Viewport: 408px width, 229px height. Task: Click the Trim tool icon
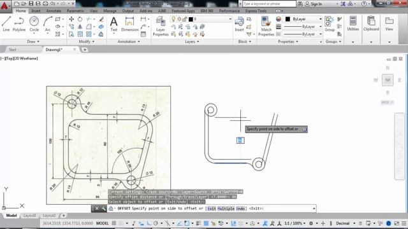click(x=89, y=19)
